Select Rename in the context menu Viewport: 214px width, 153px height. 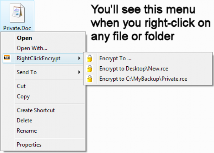coord(26,131)
